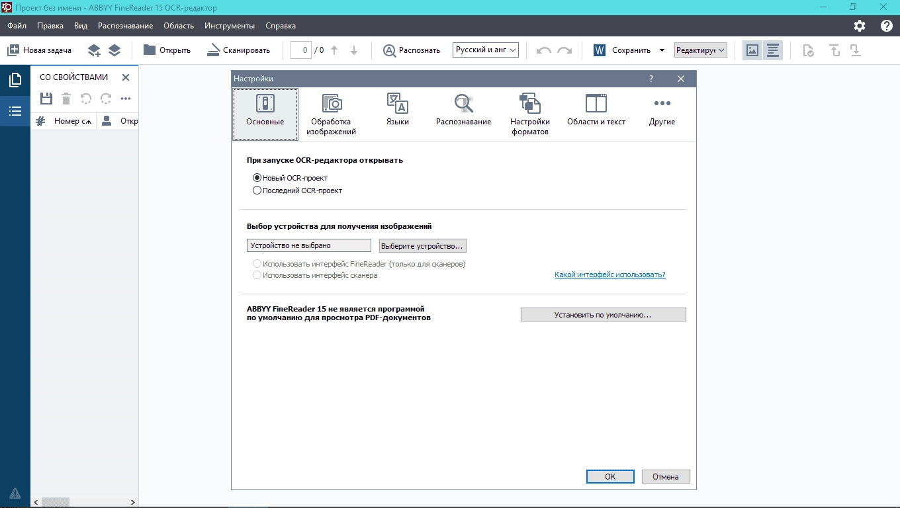This screenshot has height=508, width=900.
Task: Open help question mark icon top right
Action: [887, 26]
